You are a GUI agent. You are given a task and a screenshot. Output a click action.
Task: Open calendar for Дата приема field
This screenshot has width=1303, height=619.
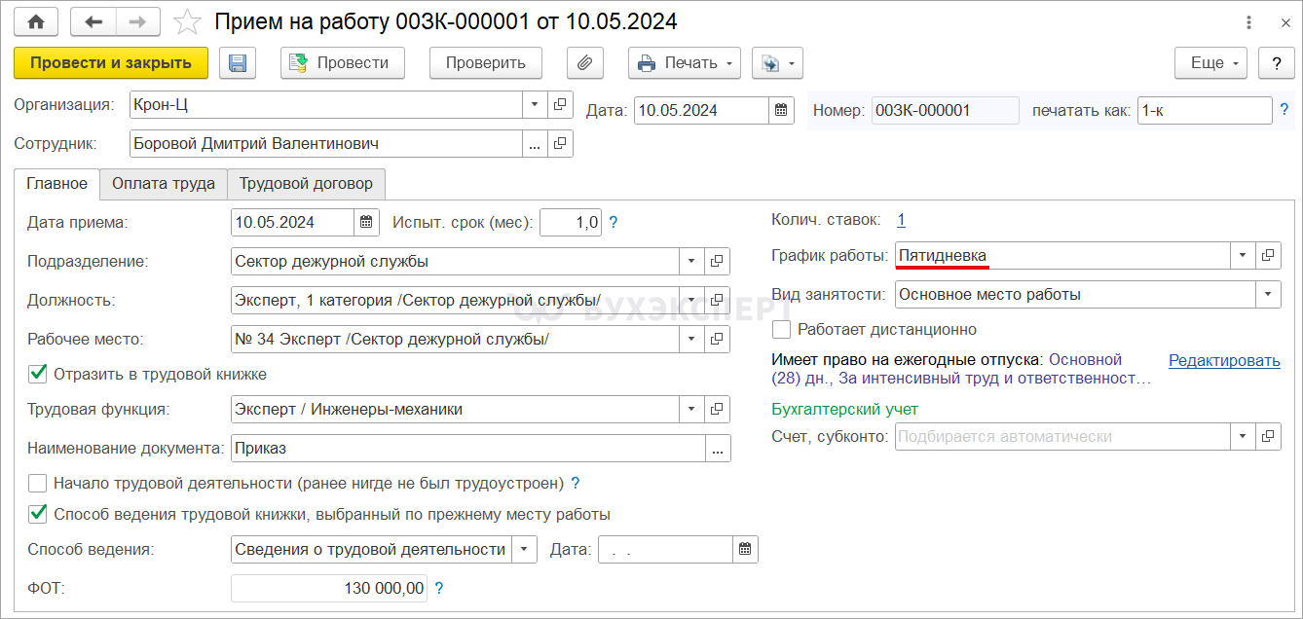(x=366, y=222)
